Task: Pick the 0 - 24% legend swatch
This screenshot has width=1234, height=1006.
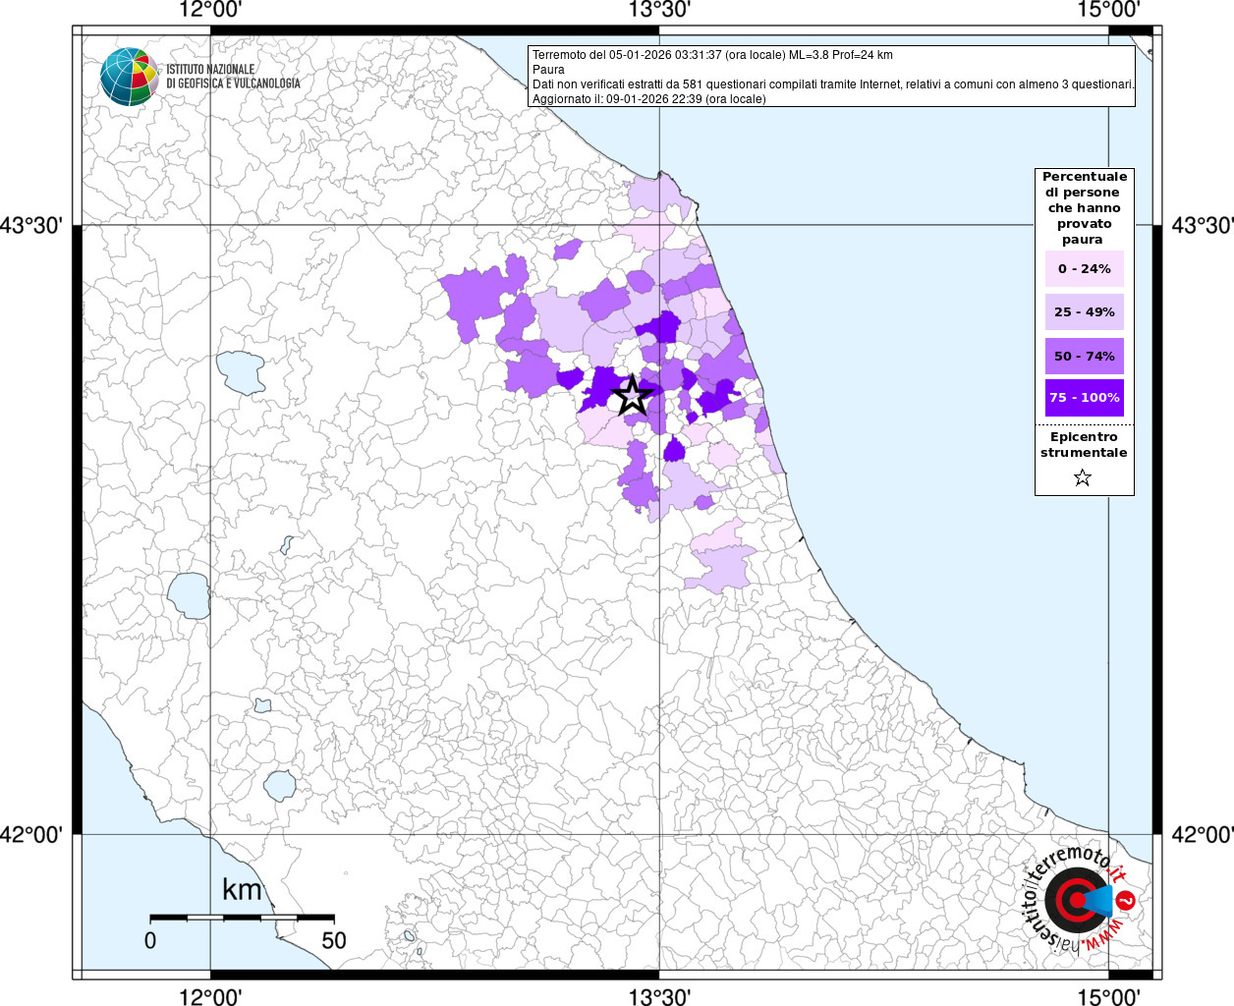Action: (1084, 269)
